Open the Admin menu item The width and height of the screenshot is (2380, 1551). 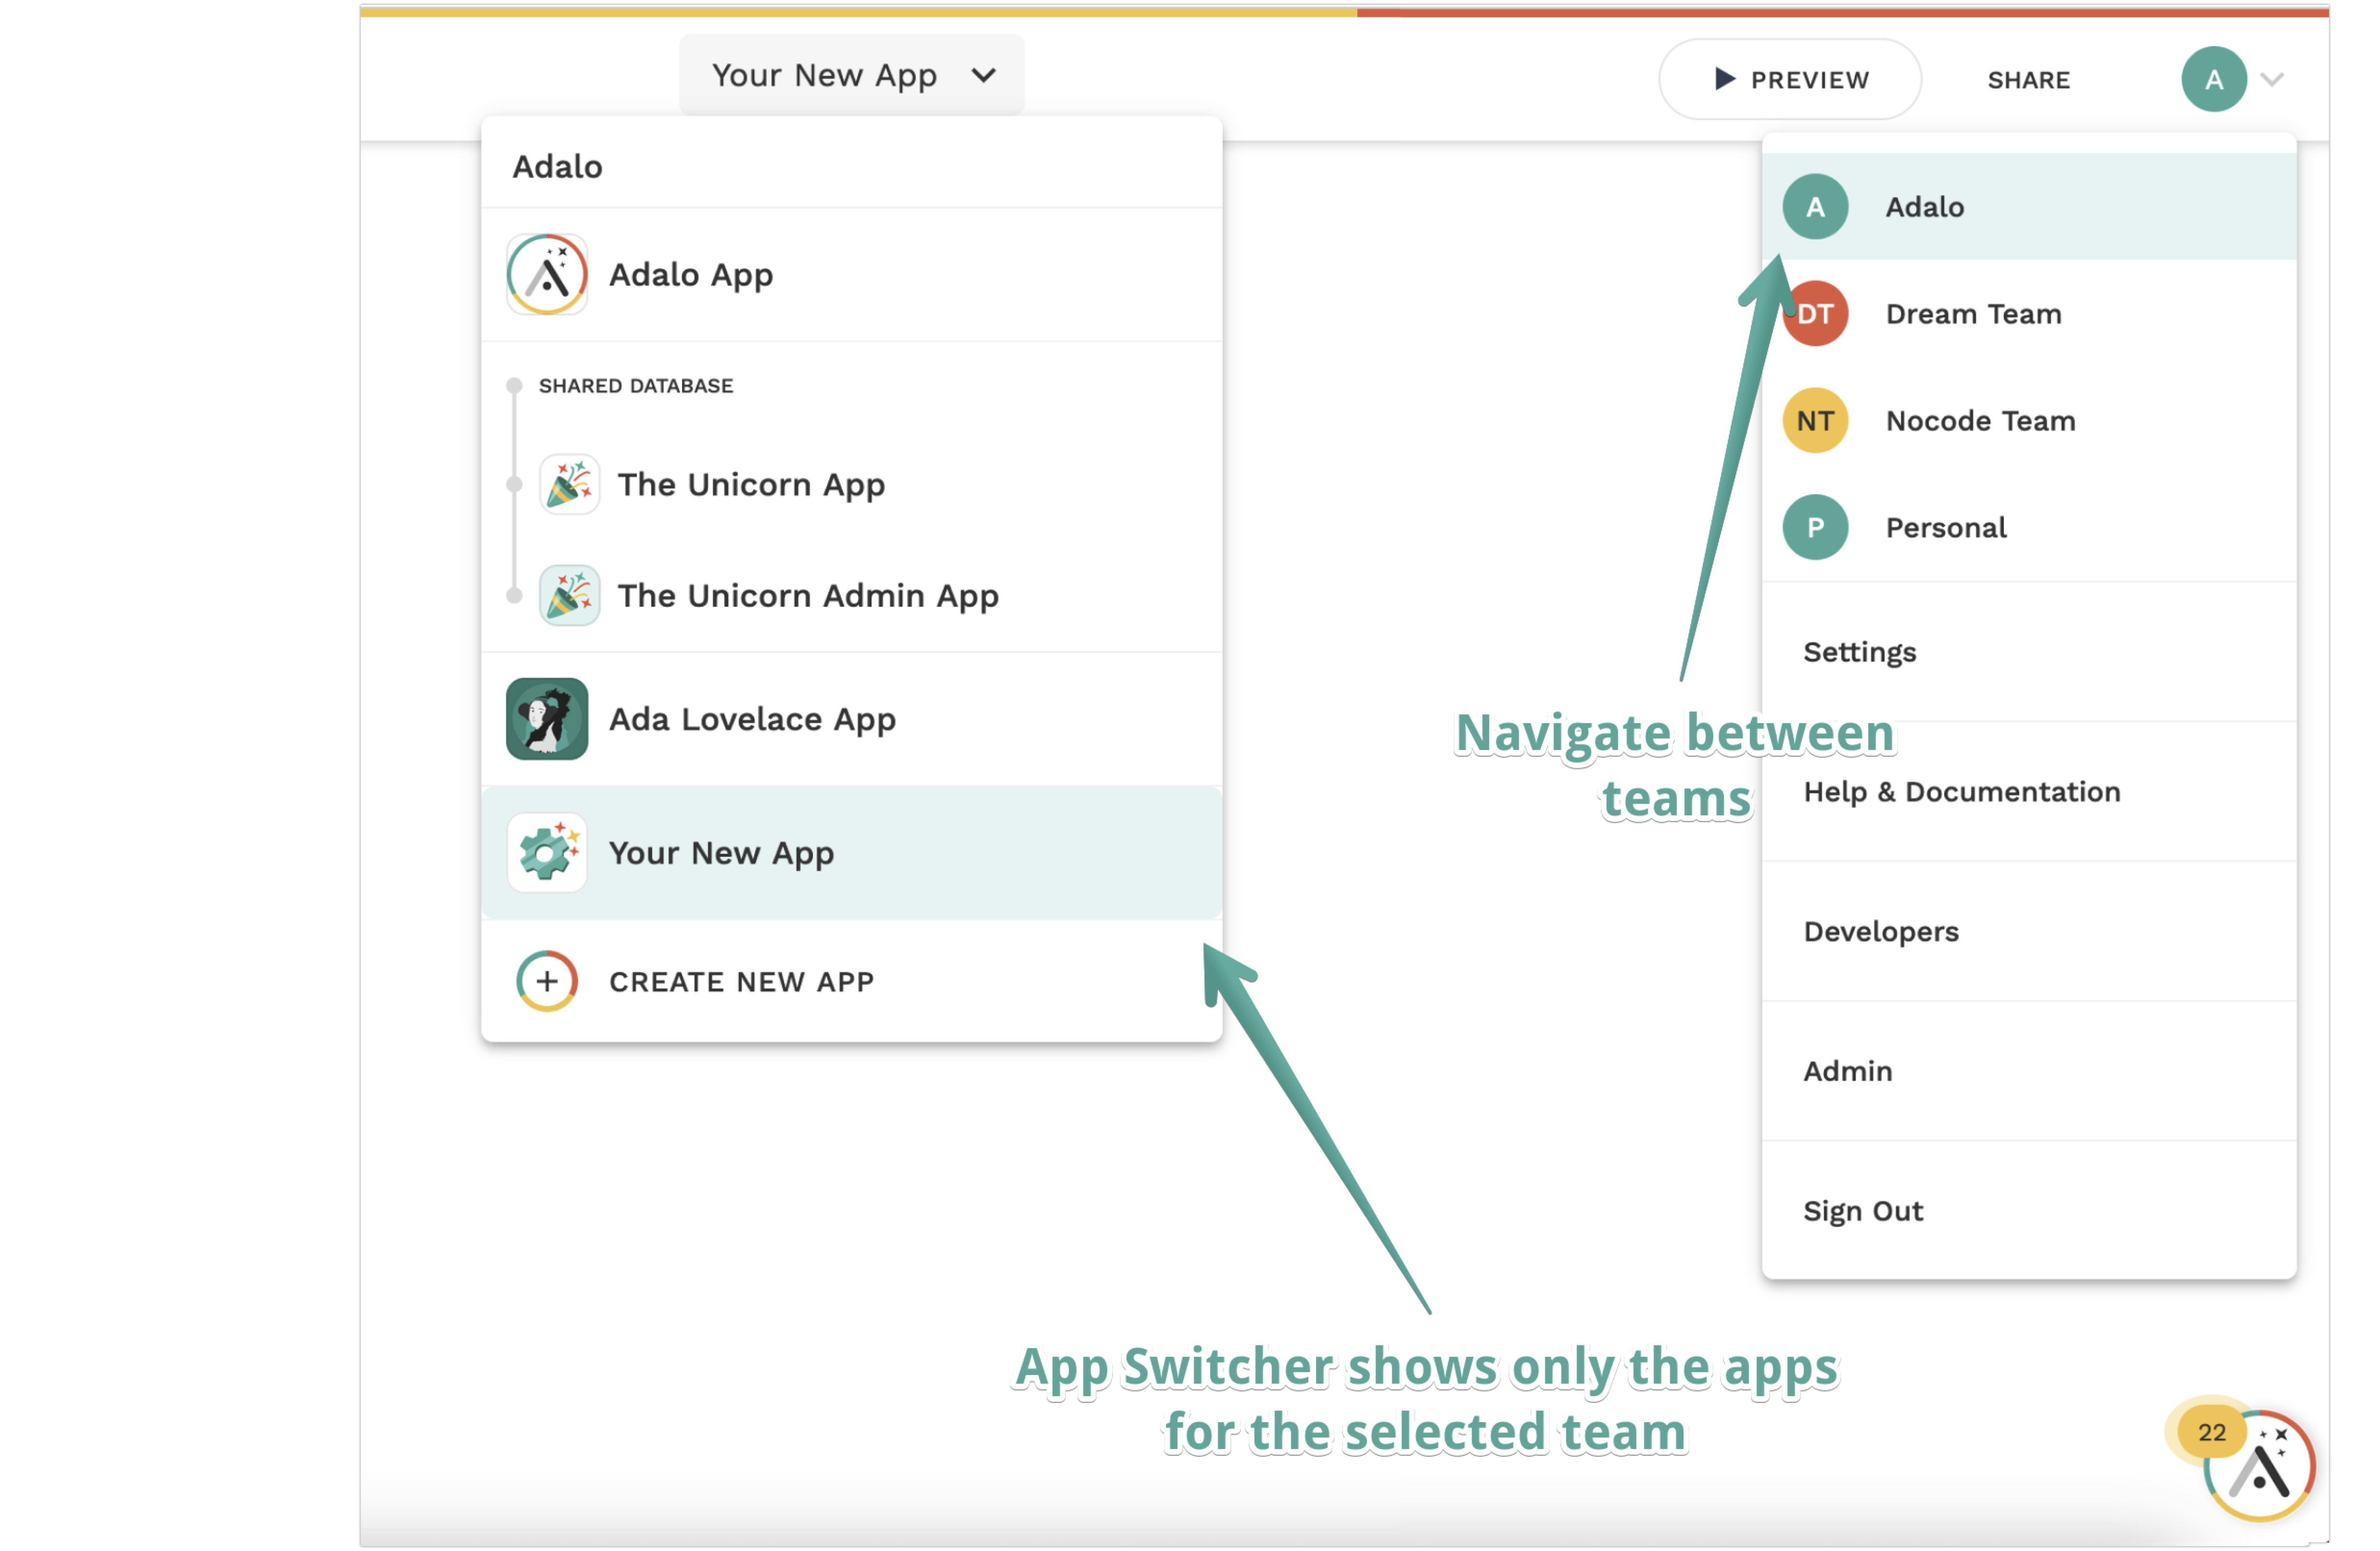(x=2028, y=1072)
